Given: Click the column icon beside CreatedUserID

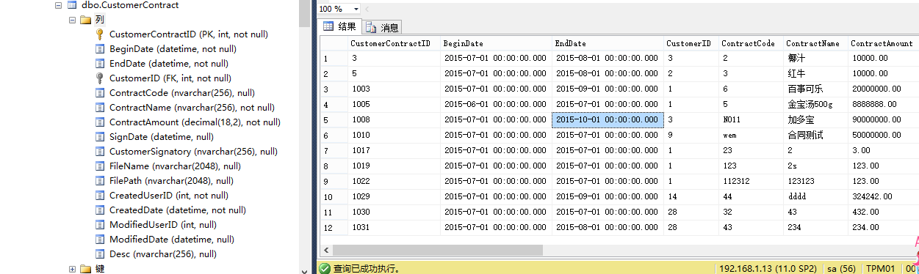Looking at the screenshot, I should [100, 196].
